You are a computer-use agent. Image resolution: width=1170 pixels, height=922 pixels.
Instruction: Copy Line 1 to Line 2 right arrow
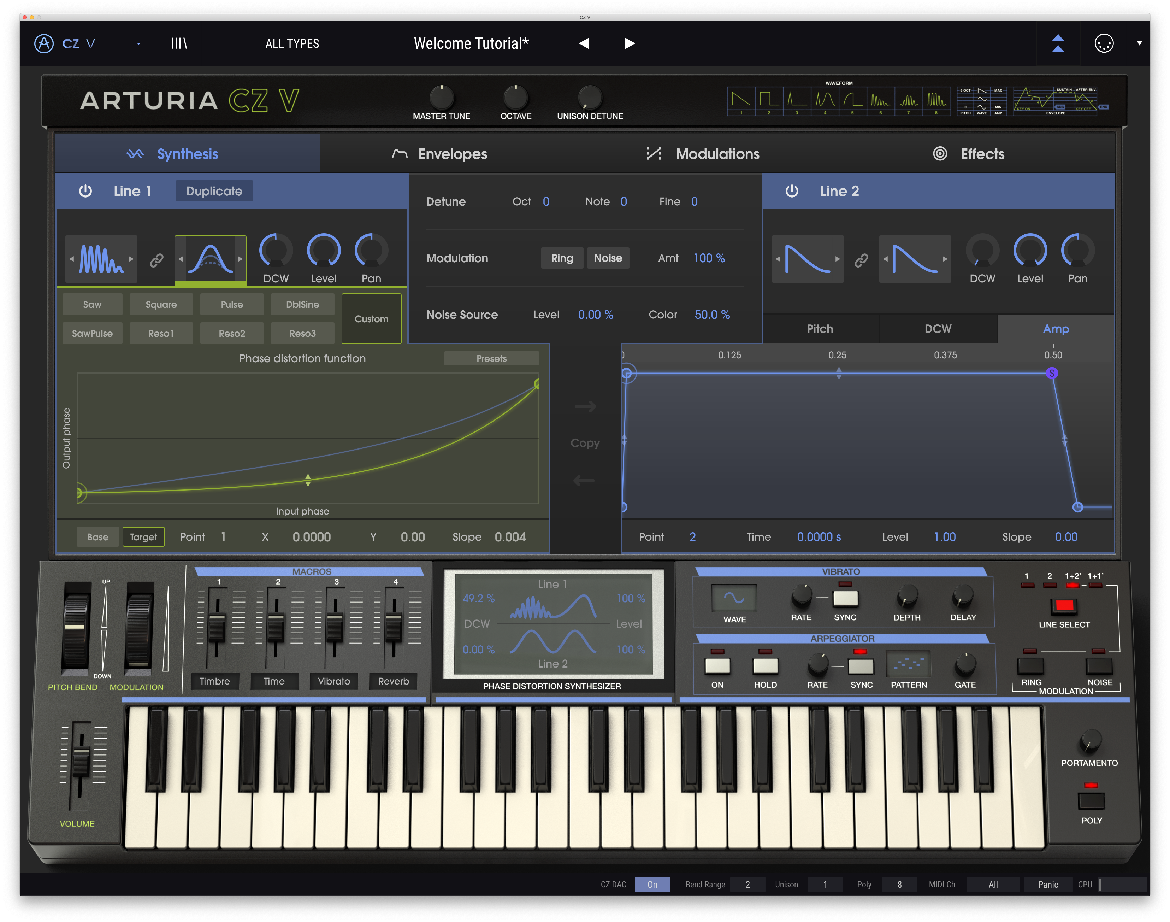coord(585,406)
